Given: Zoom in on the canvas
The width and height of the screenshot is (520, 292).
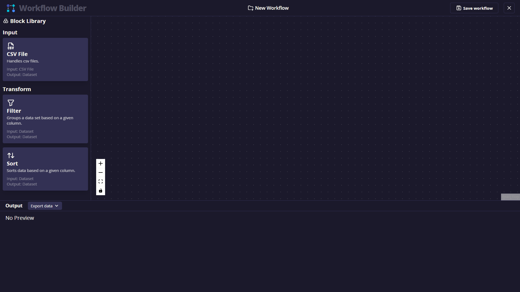Looking at the screenshot, I should pyautogui.click(x=100, y=164).
